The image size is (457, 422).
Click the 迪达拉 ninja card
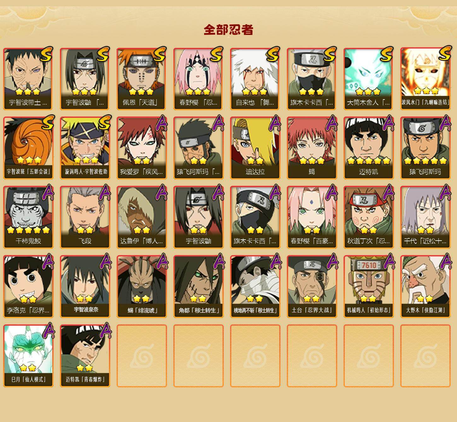(255, 148)
